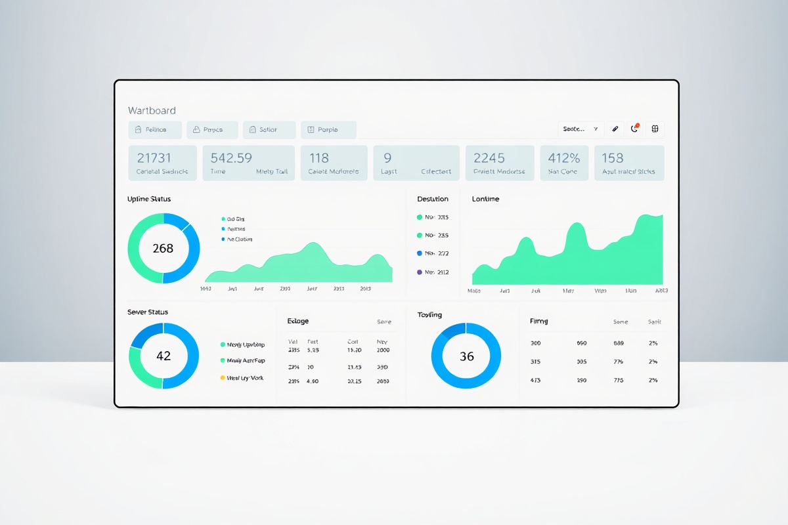Open the stat card showing 158
The image size is (788, 525).
pos(629,163)
